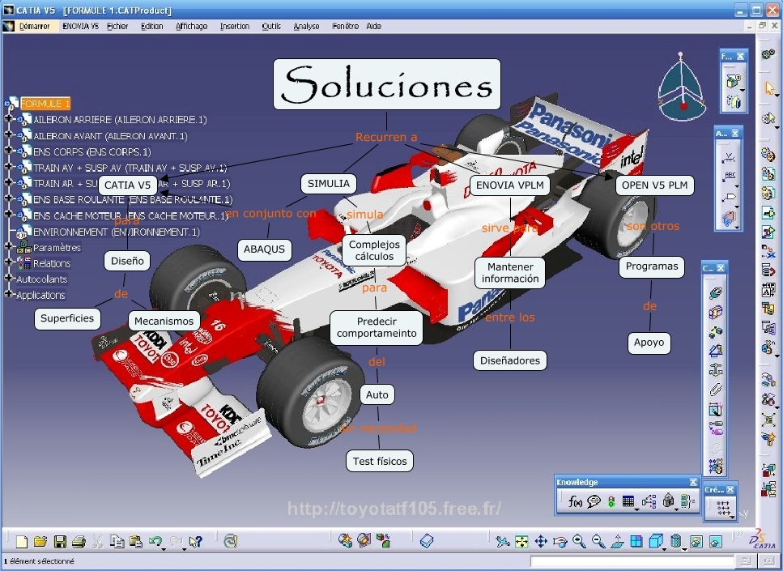Image resolution: width=783 pixels, height=571 pixels.
Task: Click the Pan view arrows icon
Action: point(541,542)
